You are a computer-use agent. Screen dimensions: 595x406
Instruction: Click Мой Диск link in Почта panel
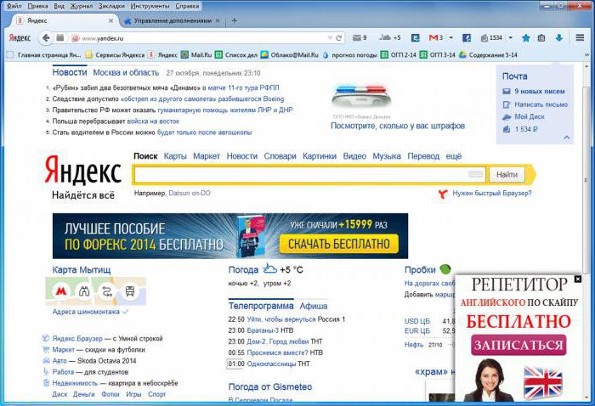[530, 116]
